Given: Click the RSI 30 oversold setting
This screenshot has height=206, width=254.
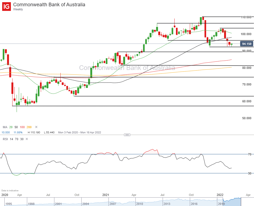Looking at the screenshot, I should 22,139.
